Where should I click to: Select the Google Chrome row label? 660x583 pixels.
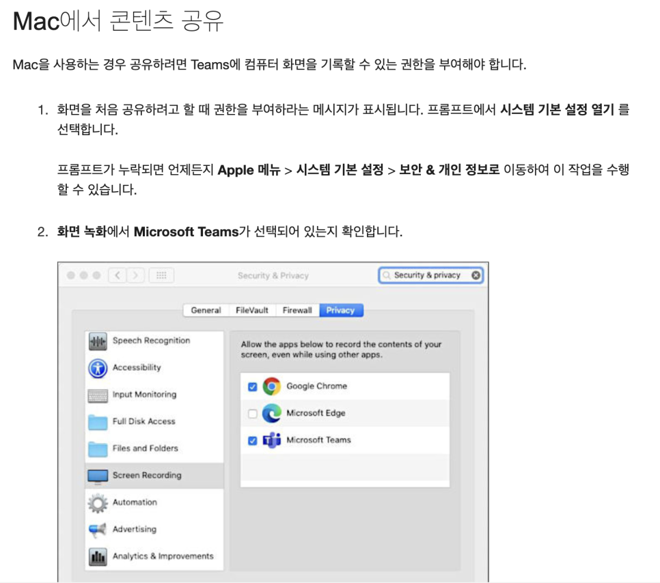tap(316, 386)
